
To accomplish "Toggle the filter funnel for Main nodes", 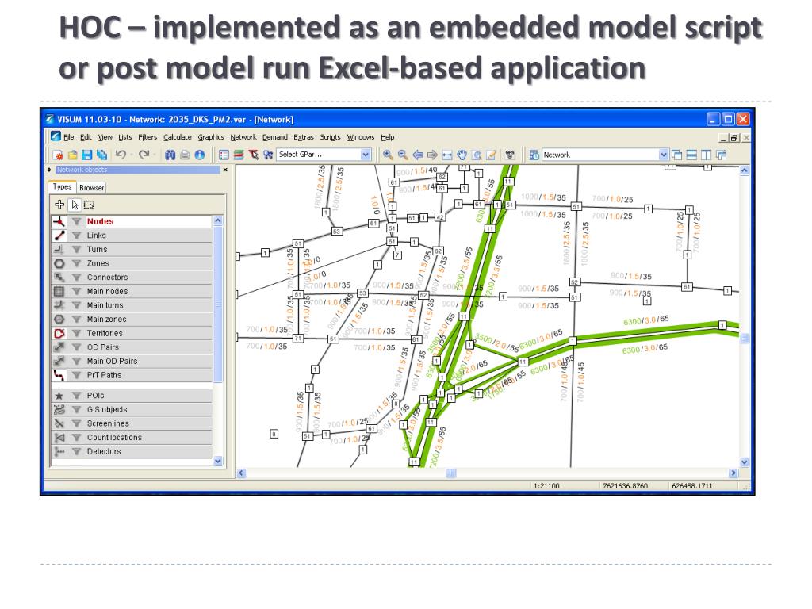I will (x=77, y=291).
